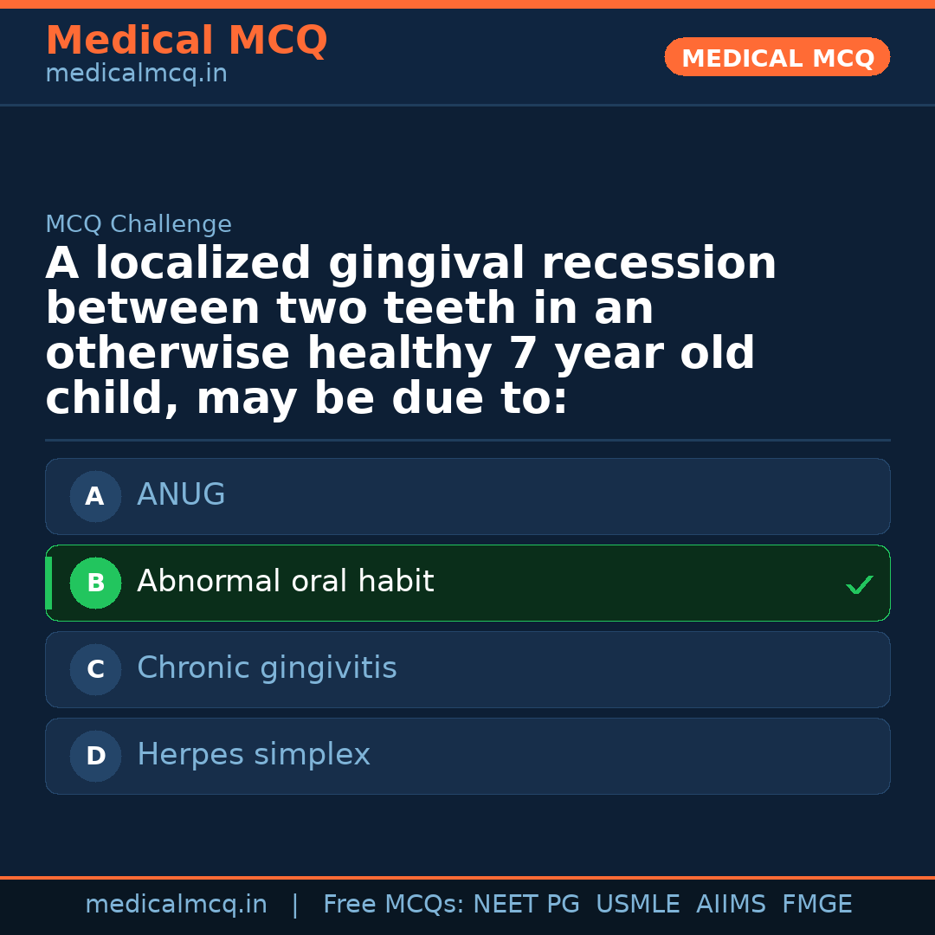The image size is (935, 935).
Task: Select AIIMS in the footer
Action: tap(731, 905)
